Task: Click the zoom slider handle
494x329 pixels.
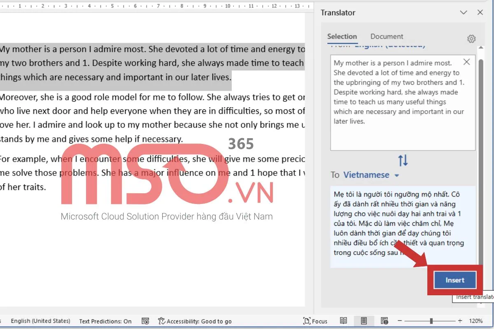Action: pos(431,321)
